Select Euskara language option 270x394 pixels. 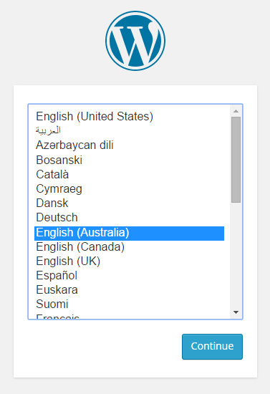[x=129, y=289]
